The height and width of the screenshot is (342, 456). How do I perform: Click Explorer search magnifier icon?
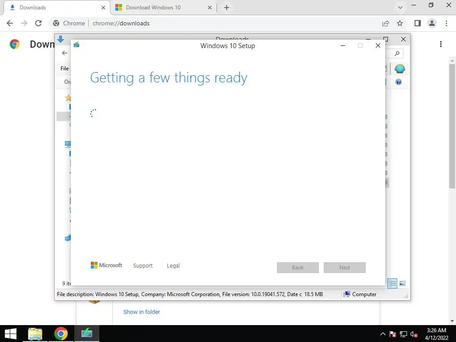(397, 53)
